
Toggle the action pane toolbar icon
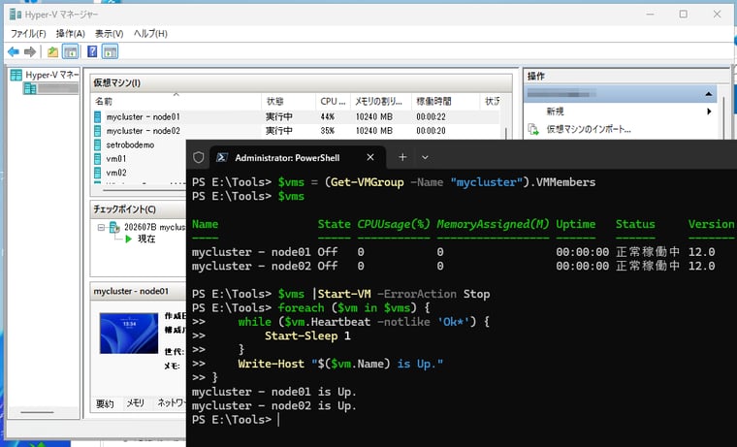(x=110, y=51)
